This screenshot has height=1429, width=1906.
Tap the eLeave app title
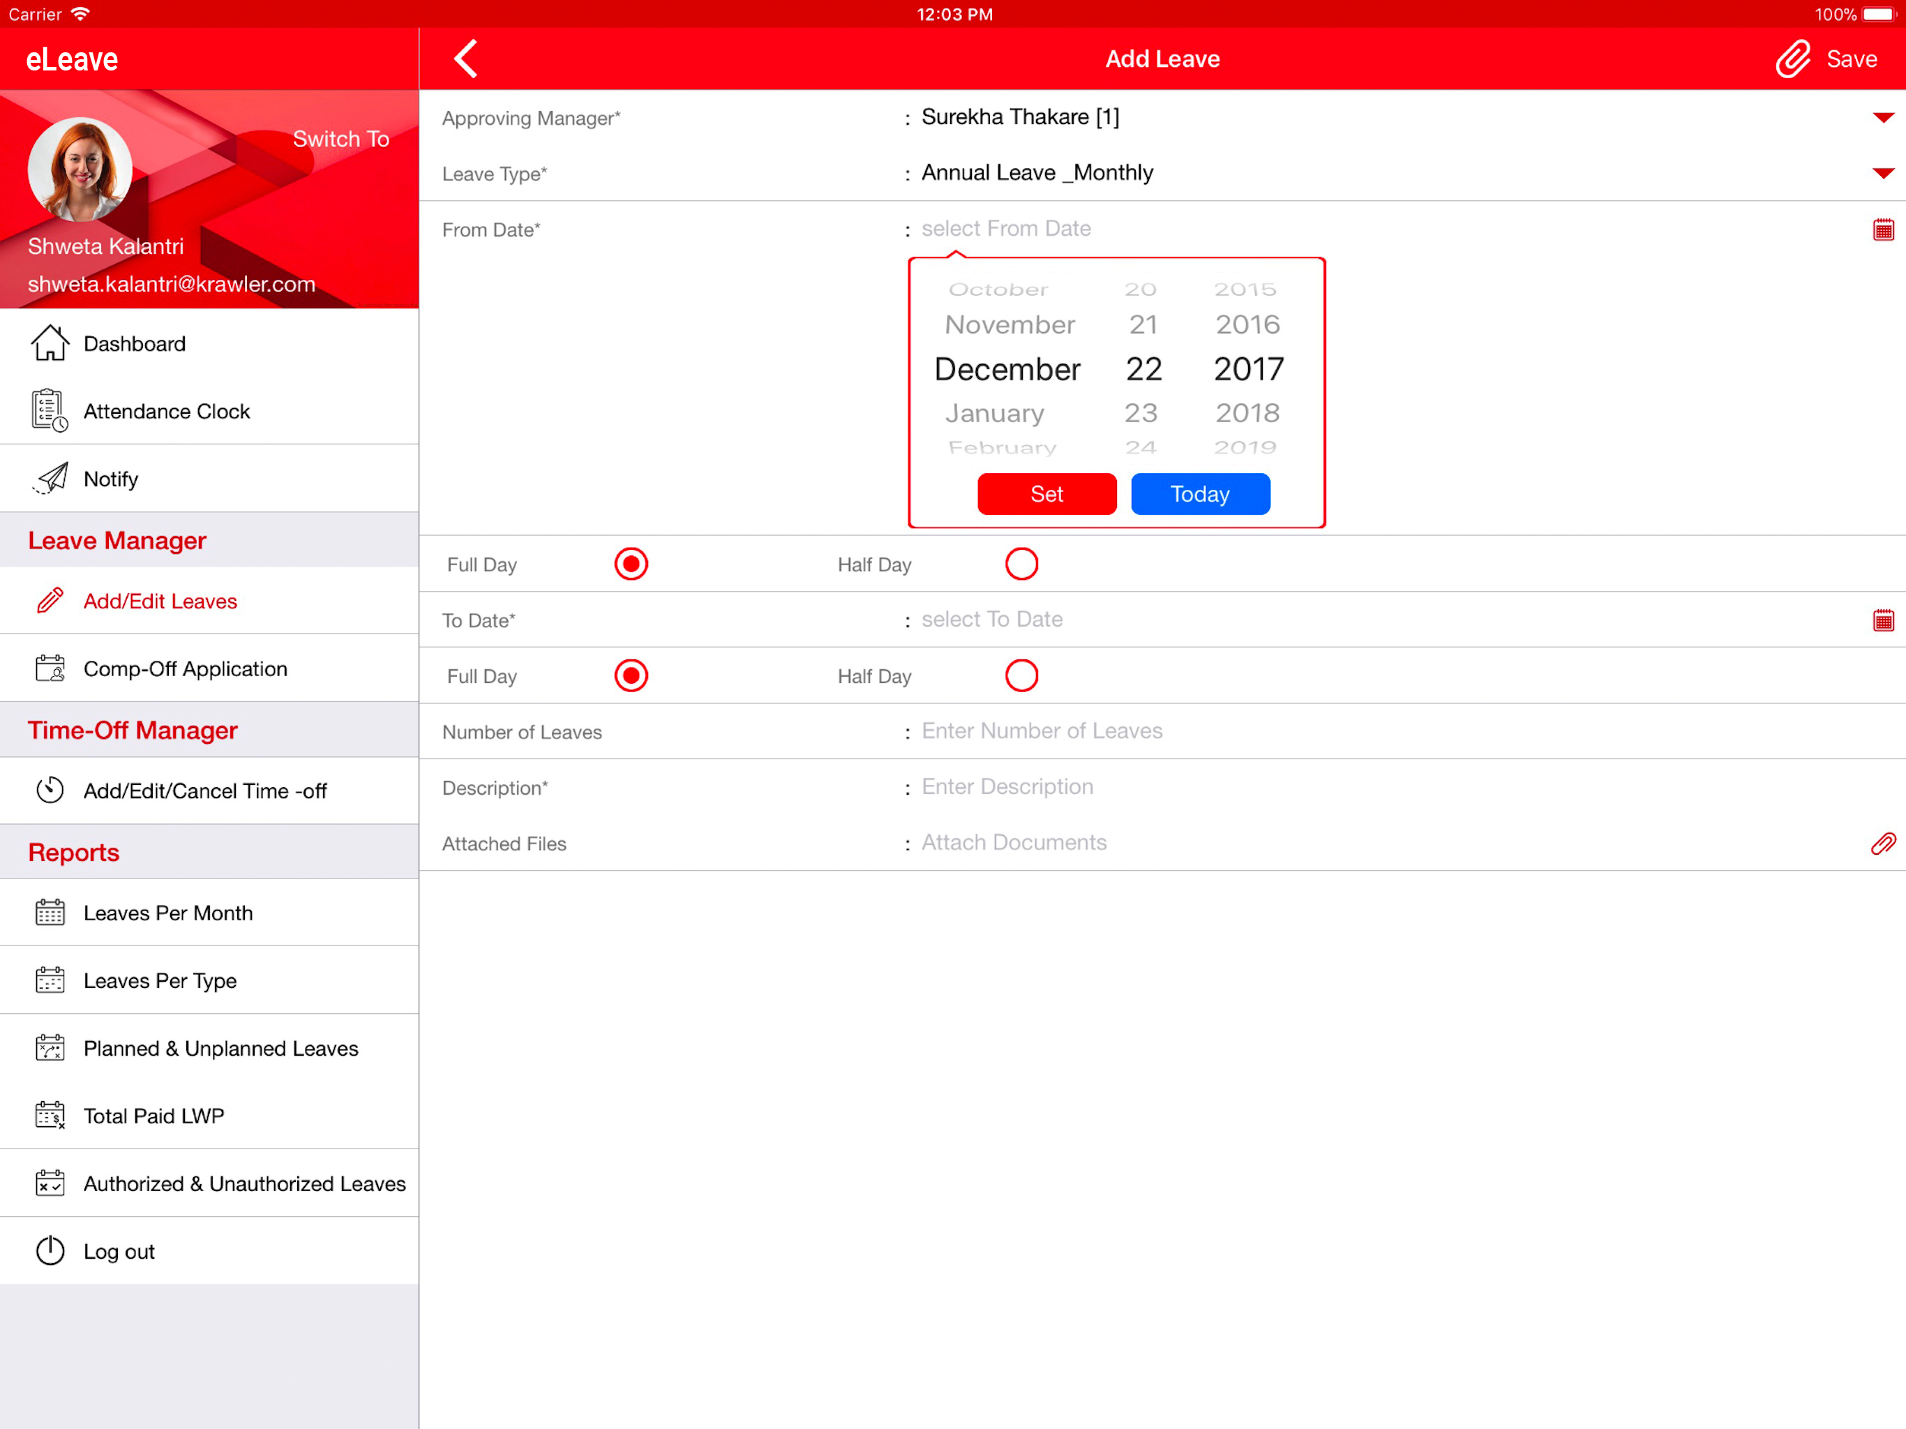(x=72, y=59)
